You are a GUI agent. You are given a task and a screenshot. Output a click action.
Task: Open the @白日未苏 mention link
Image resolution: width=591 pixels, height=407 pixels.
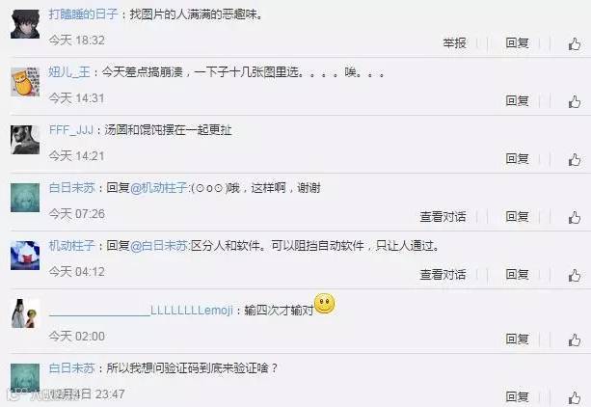tap(159, 246)
